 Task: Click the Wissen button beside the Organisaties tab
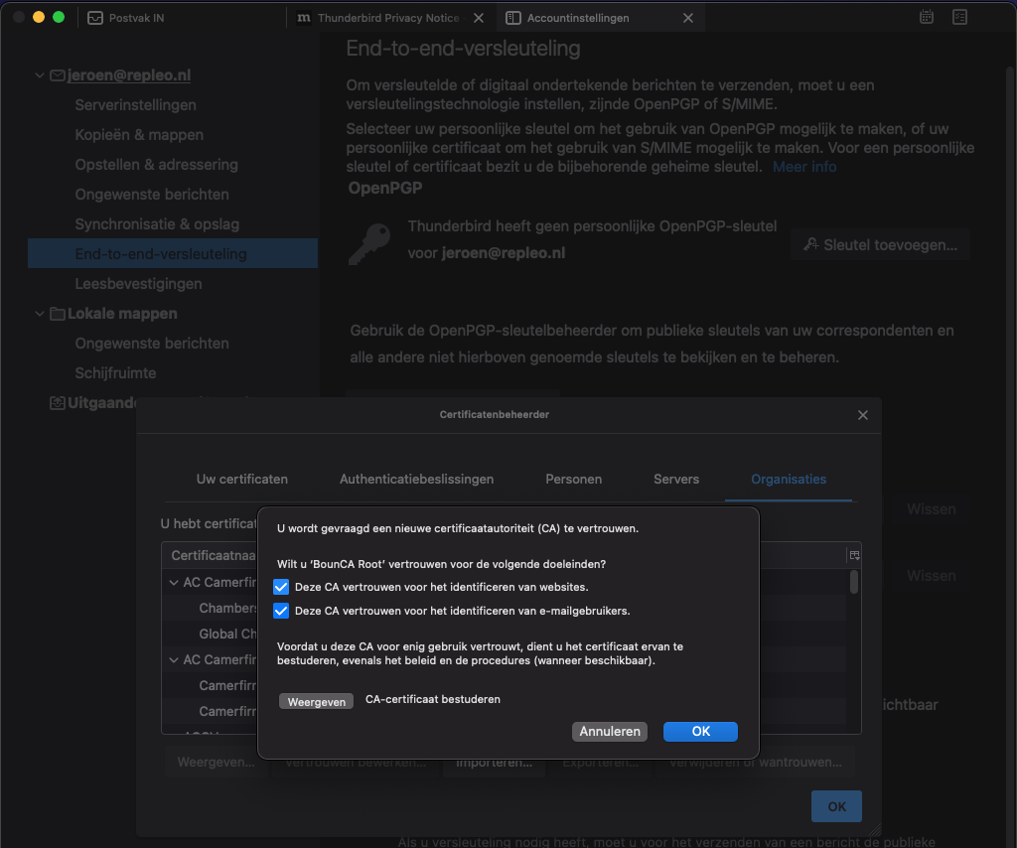pos(931,509)
